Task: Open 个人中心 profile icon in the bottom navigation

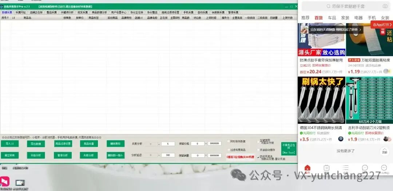Action: [x=384, y=168]
